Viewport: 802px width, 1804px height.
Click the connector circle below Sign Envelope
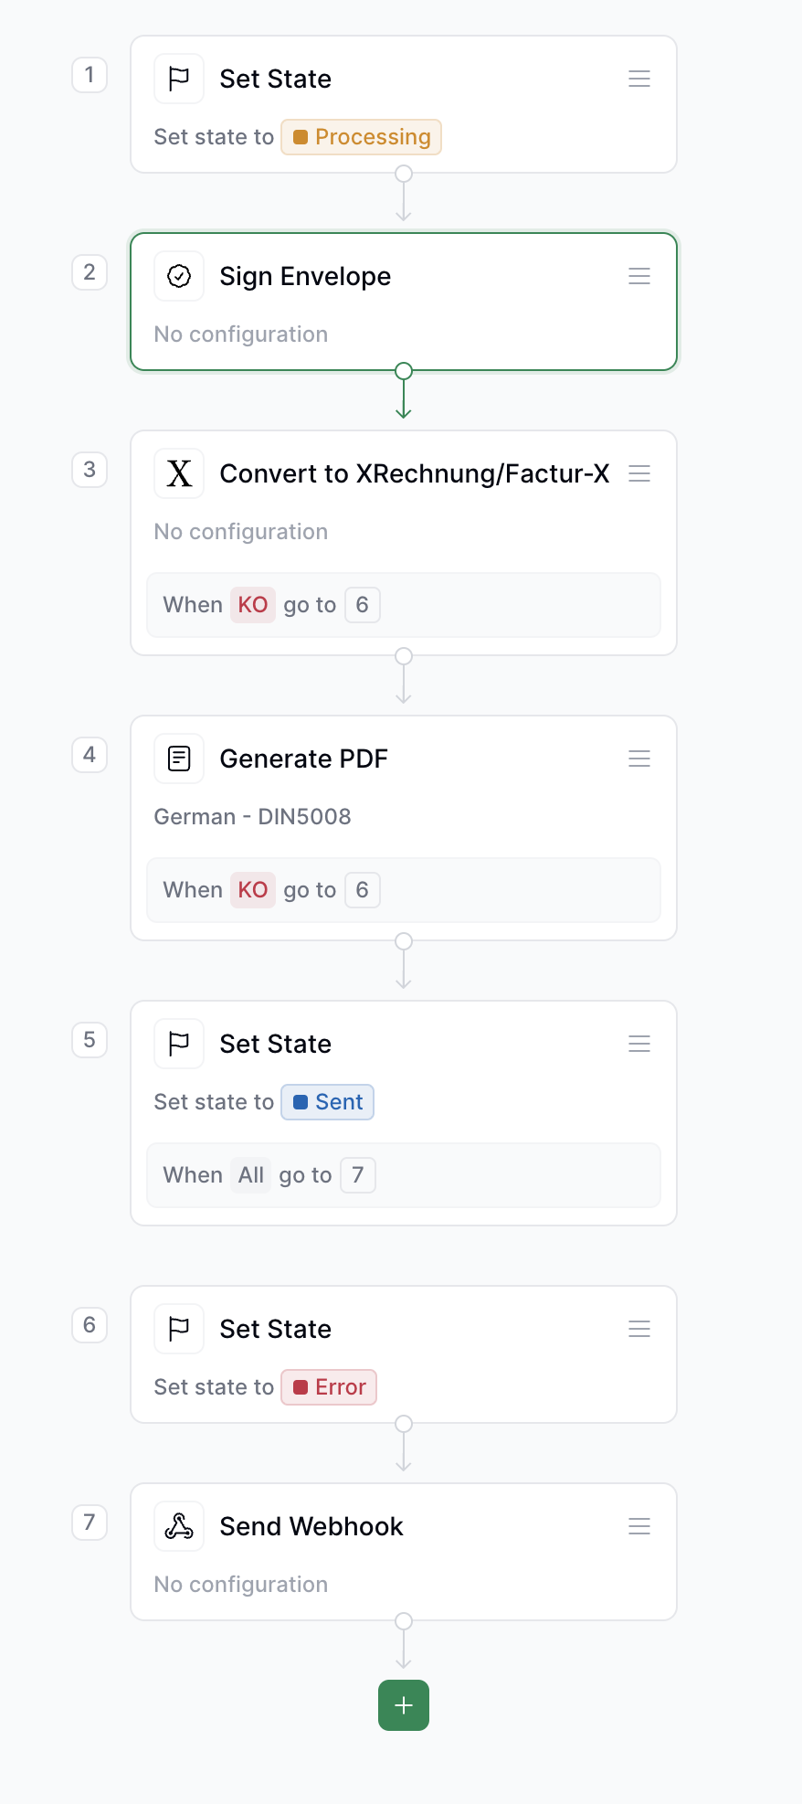pos(403,371)
